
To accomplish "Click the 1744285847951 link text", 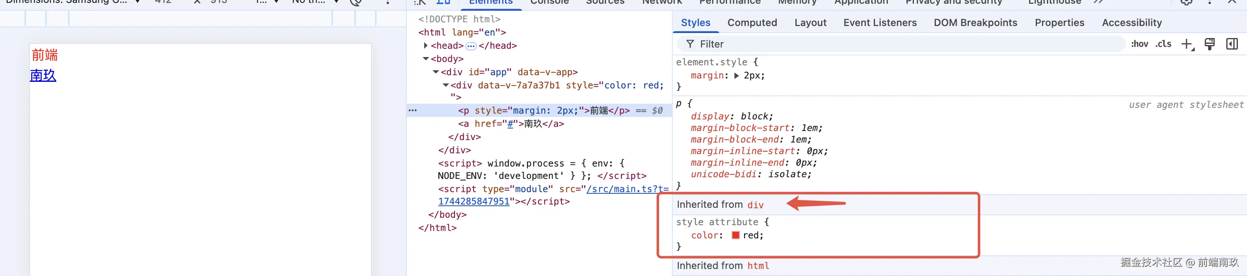I will [x=474, y=202].
